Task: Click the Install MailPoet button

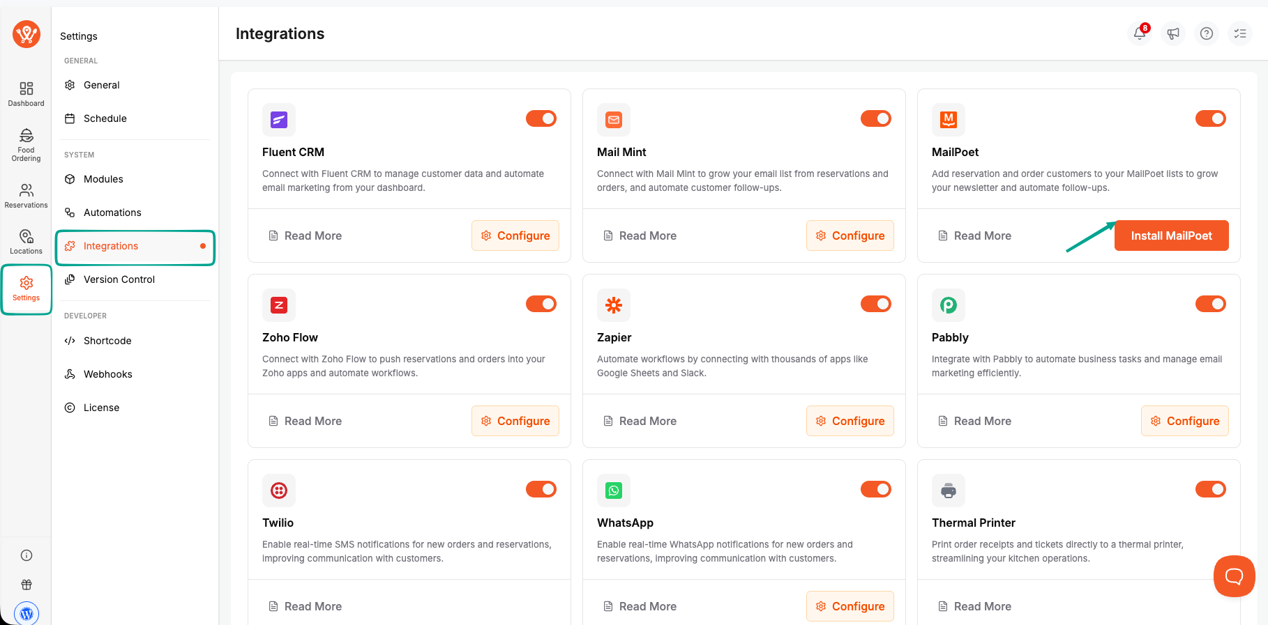Action: tap(1172, 236)
